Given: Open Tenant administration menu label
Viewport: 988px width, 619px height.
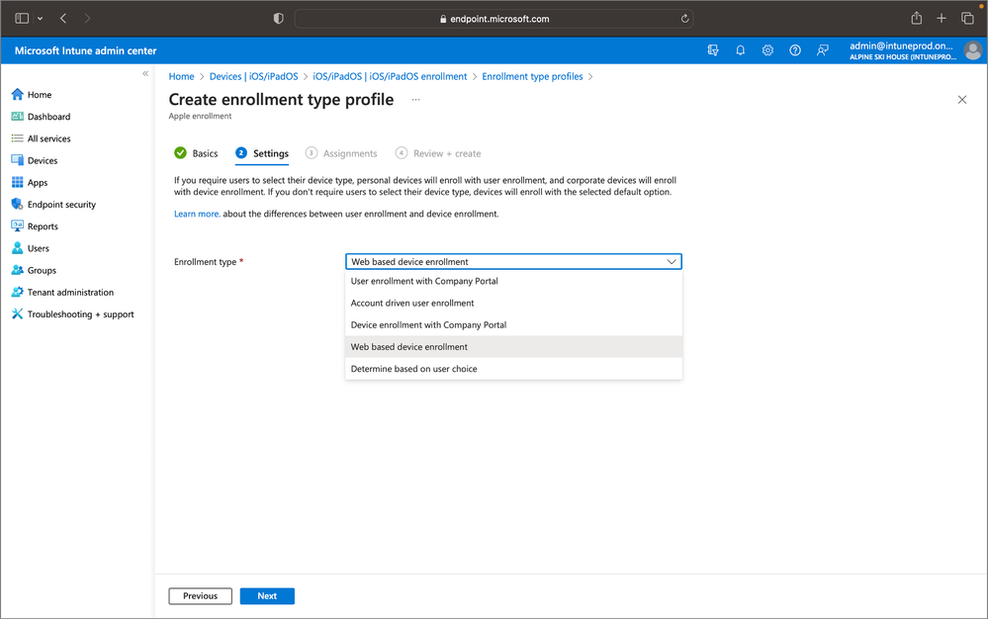Looking at the screenshot, I should tap(70, 292).
